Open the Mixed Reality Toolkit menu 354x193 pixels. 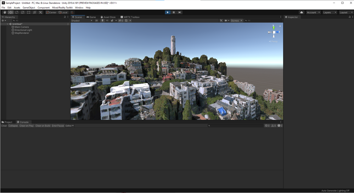click(62, 8)
